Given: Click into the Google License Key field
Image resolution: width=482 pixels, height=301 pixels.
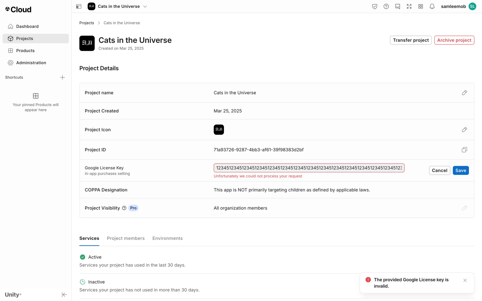Looking at the screenshot, I should click(309, 168).
